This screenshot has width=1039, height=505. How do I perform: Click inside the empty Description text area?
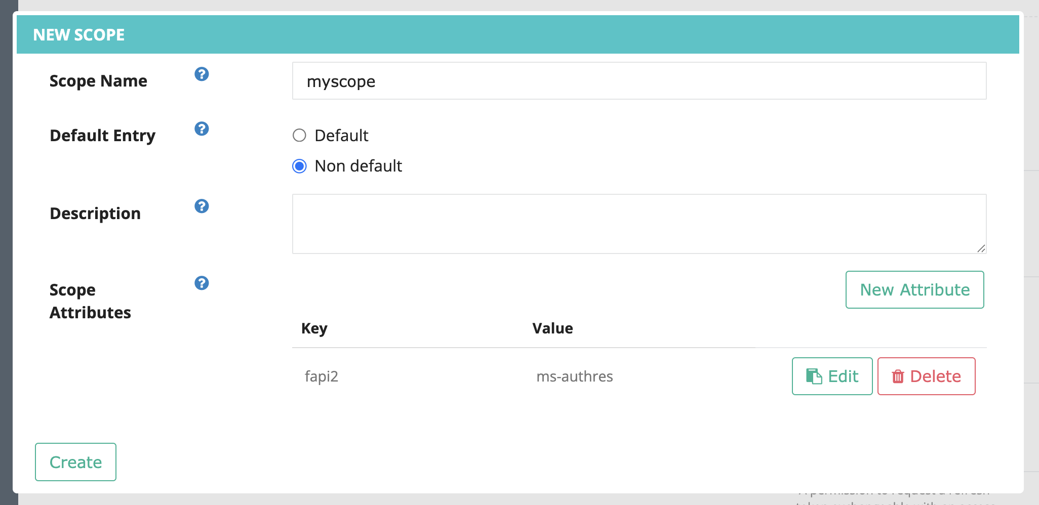pos(639,224)
